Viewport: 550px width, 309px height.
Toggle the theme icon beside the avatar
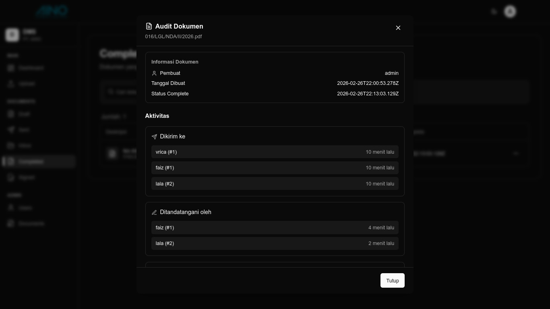tap(494, 12)
